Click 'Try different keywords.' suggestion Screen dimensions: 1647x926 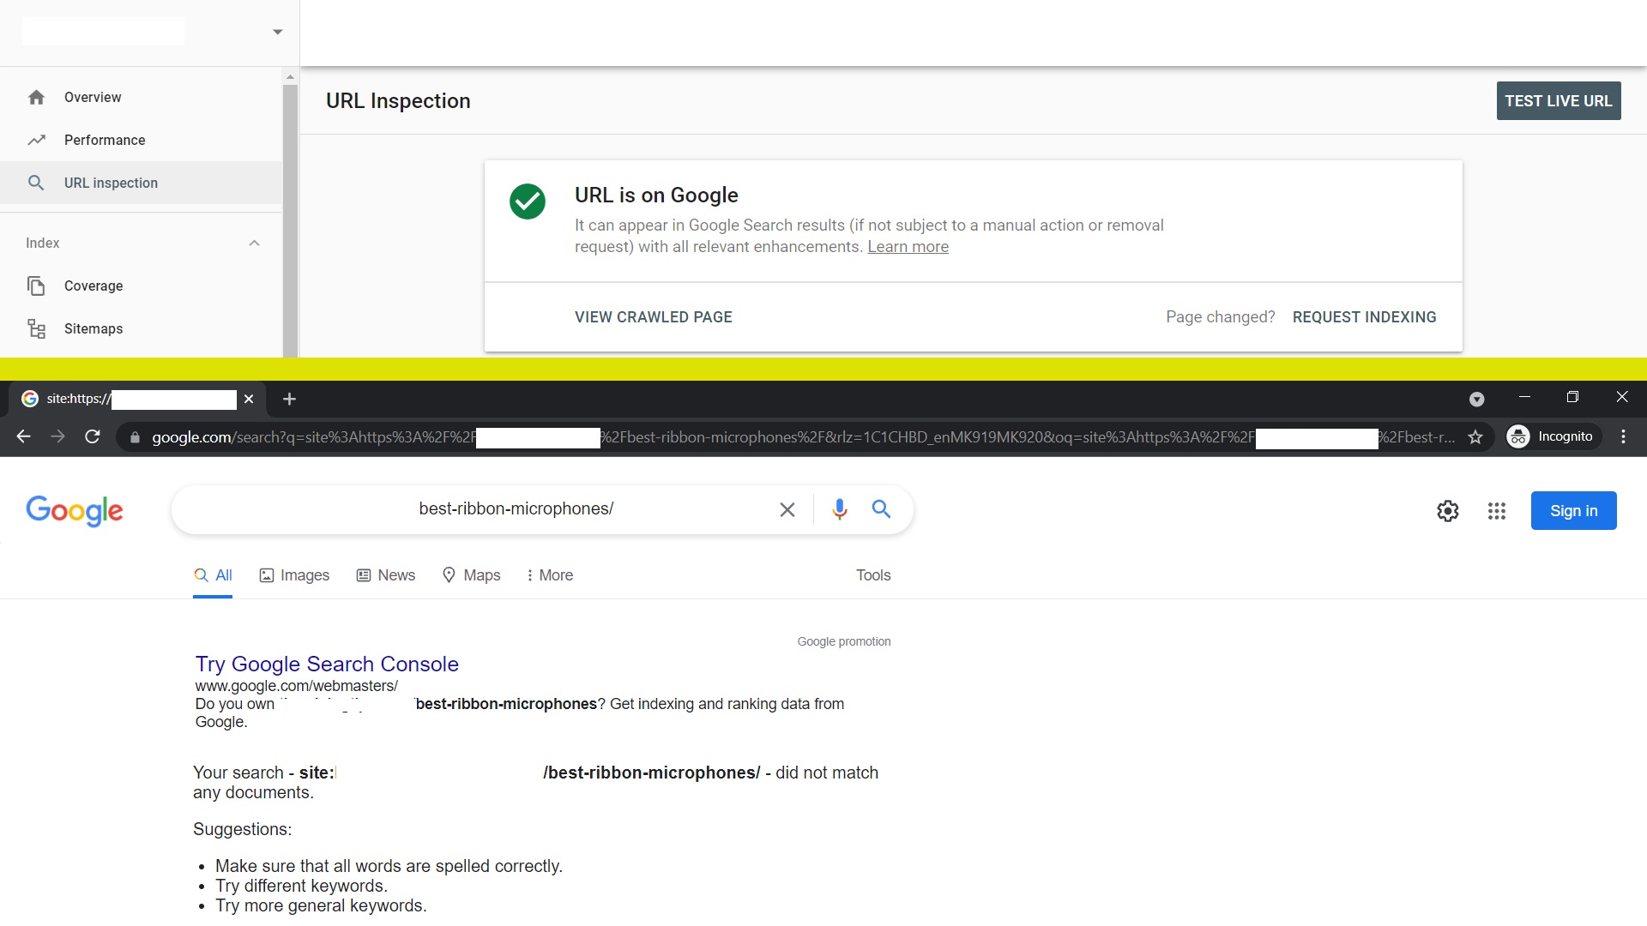(x=302, y=886)
